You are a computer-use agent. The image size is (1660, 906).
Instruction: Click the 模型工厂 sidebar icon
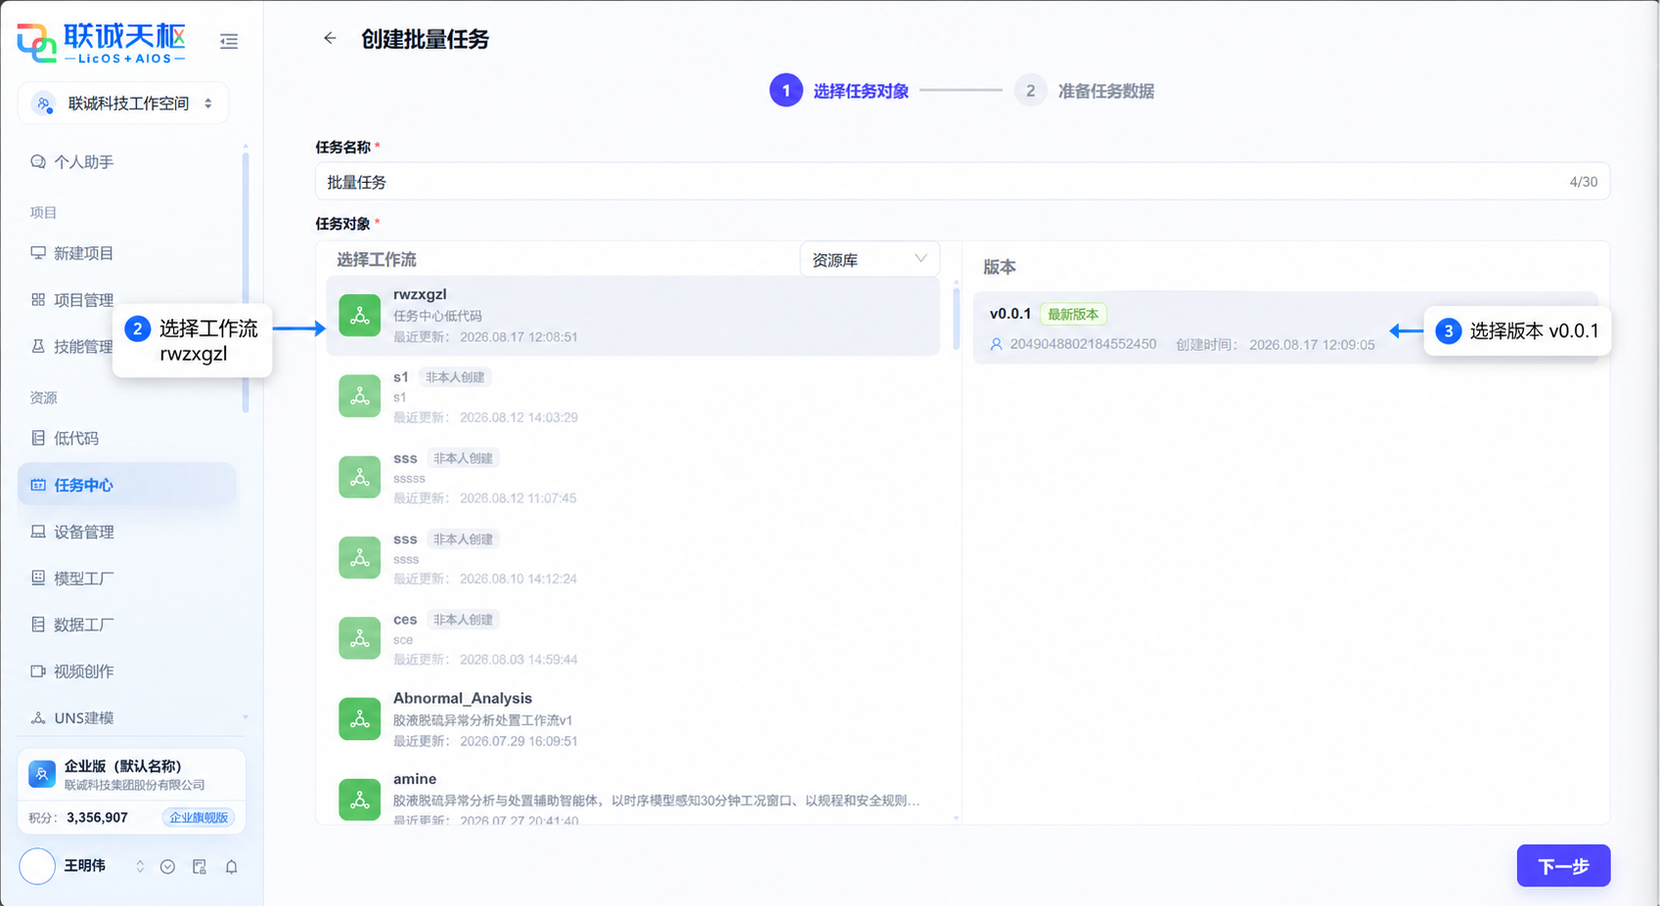point(38,578)
